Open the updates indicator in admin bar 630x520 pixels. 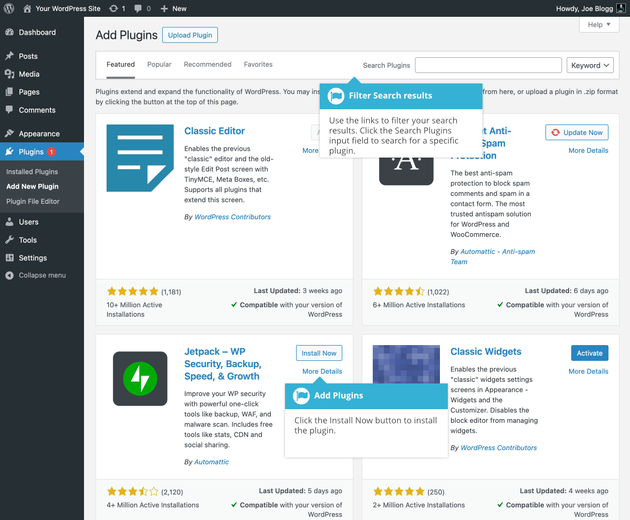coord(117,8)
